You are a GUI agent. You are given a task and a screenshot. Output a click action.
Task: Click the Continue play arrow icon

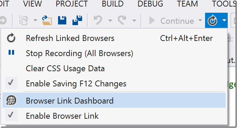pyautogui.click(x=152, y=20)
